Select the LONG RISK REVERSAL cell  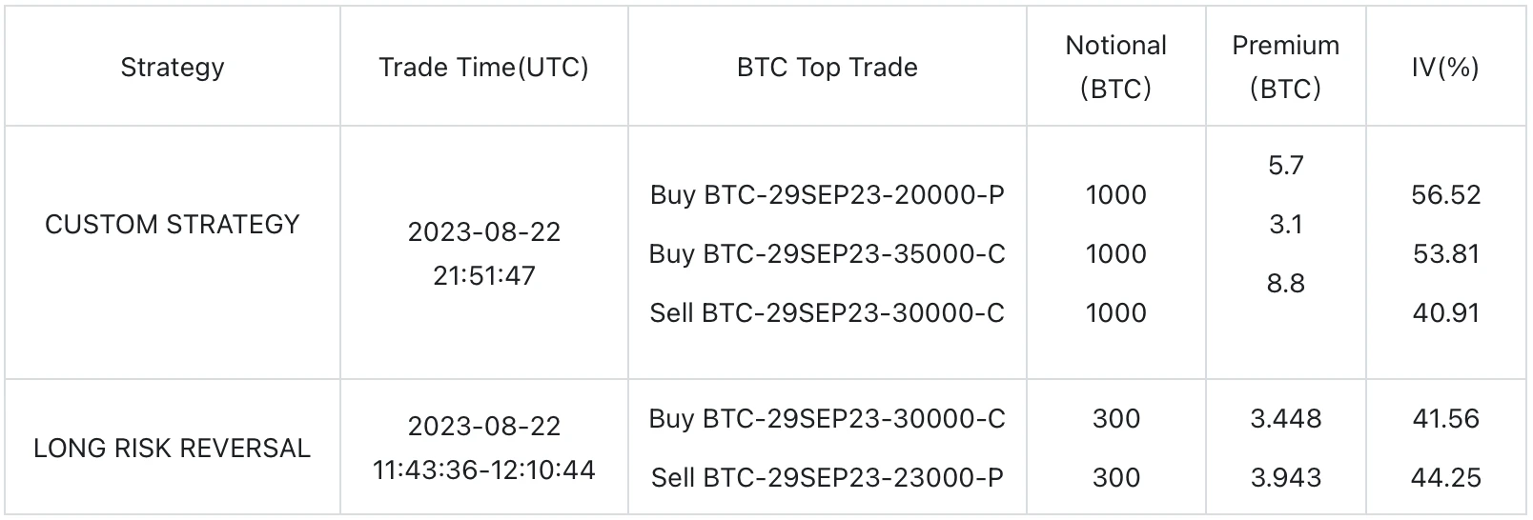173,449
